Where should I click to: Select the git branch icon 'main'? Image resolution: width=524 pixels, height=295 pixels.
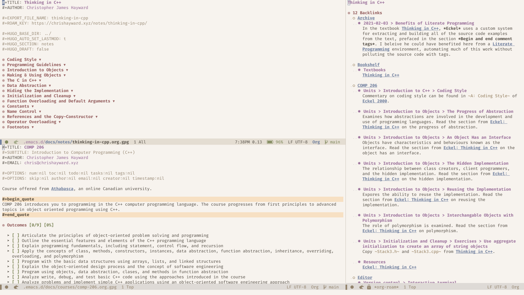pyautogui.click(x=326, y=141)
